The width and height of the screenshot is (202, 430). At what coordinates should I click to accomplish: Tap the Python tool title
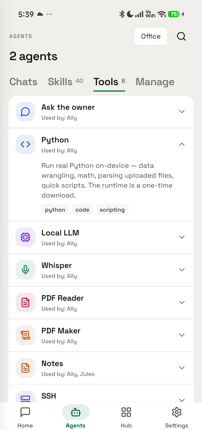click(x=55, y=140)
